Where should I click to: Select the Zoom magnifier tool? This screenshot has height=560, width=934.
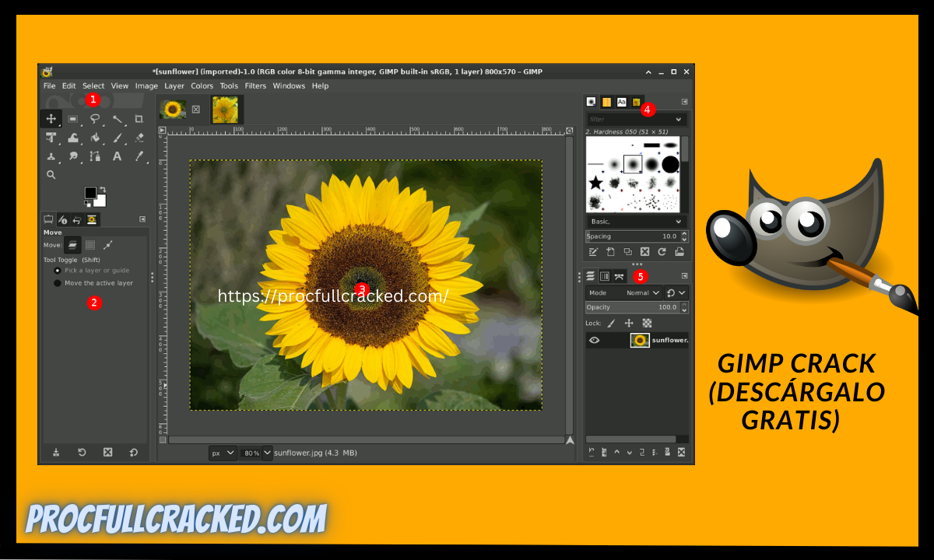click(51, 175)
